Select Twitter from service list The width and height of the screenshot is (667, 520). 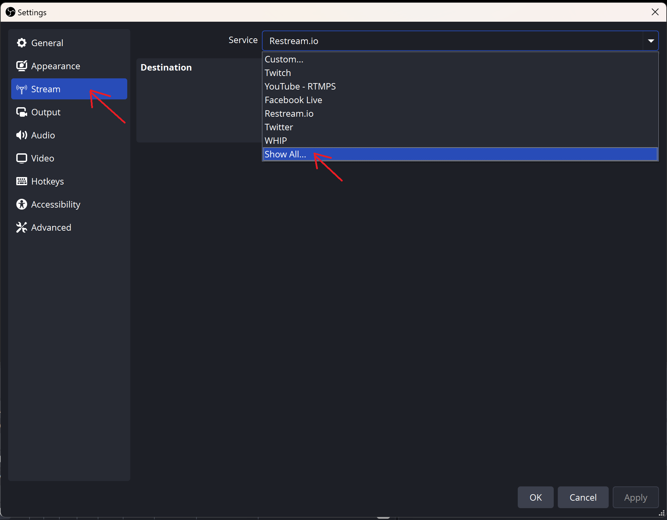pyautogui.click(x=460, y=127)
